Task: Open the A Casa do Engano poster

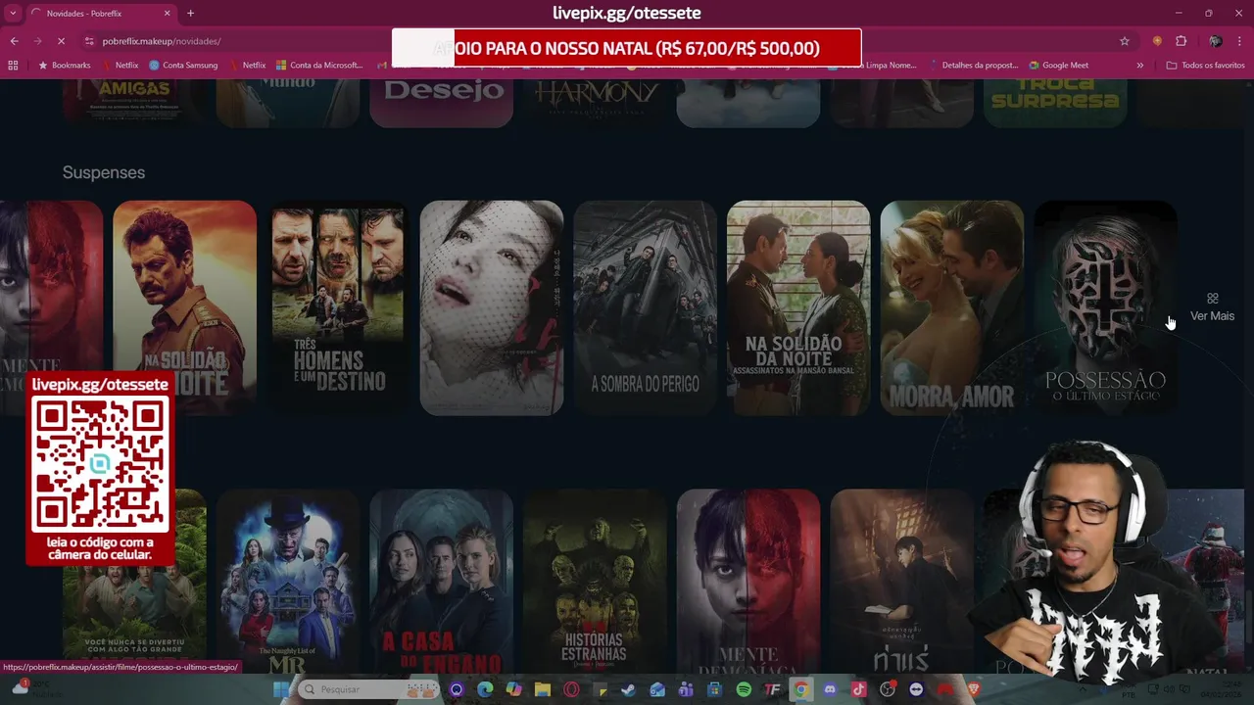Action: [441, 583]
